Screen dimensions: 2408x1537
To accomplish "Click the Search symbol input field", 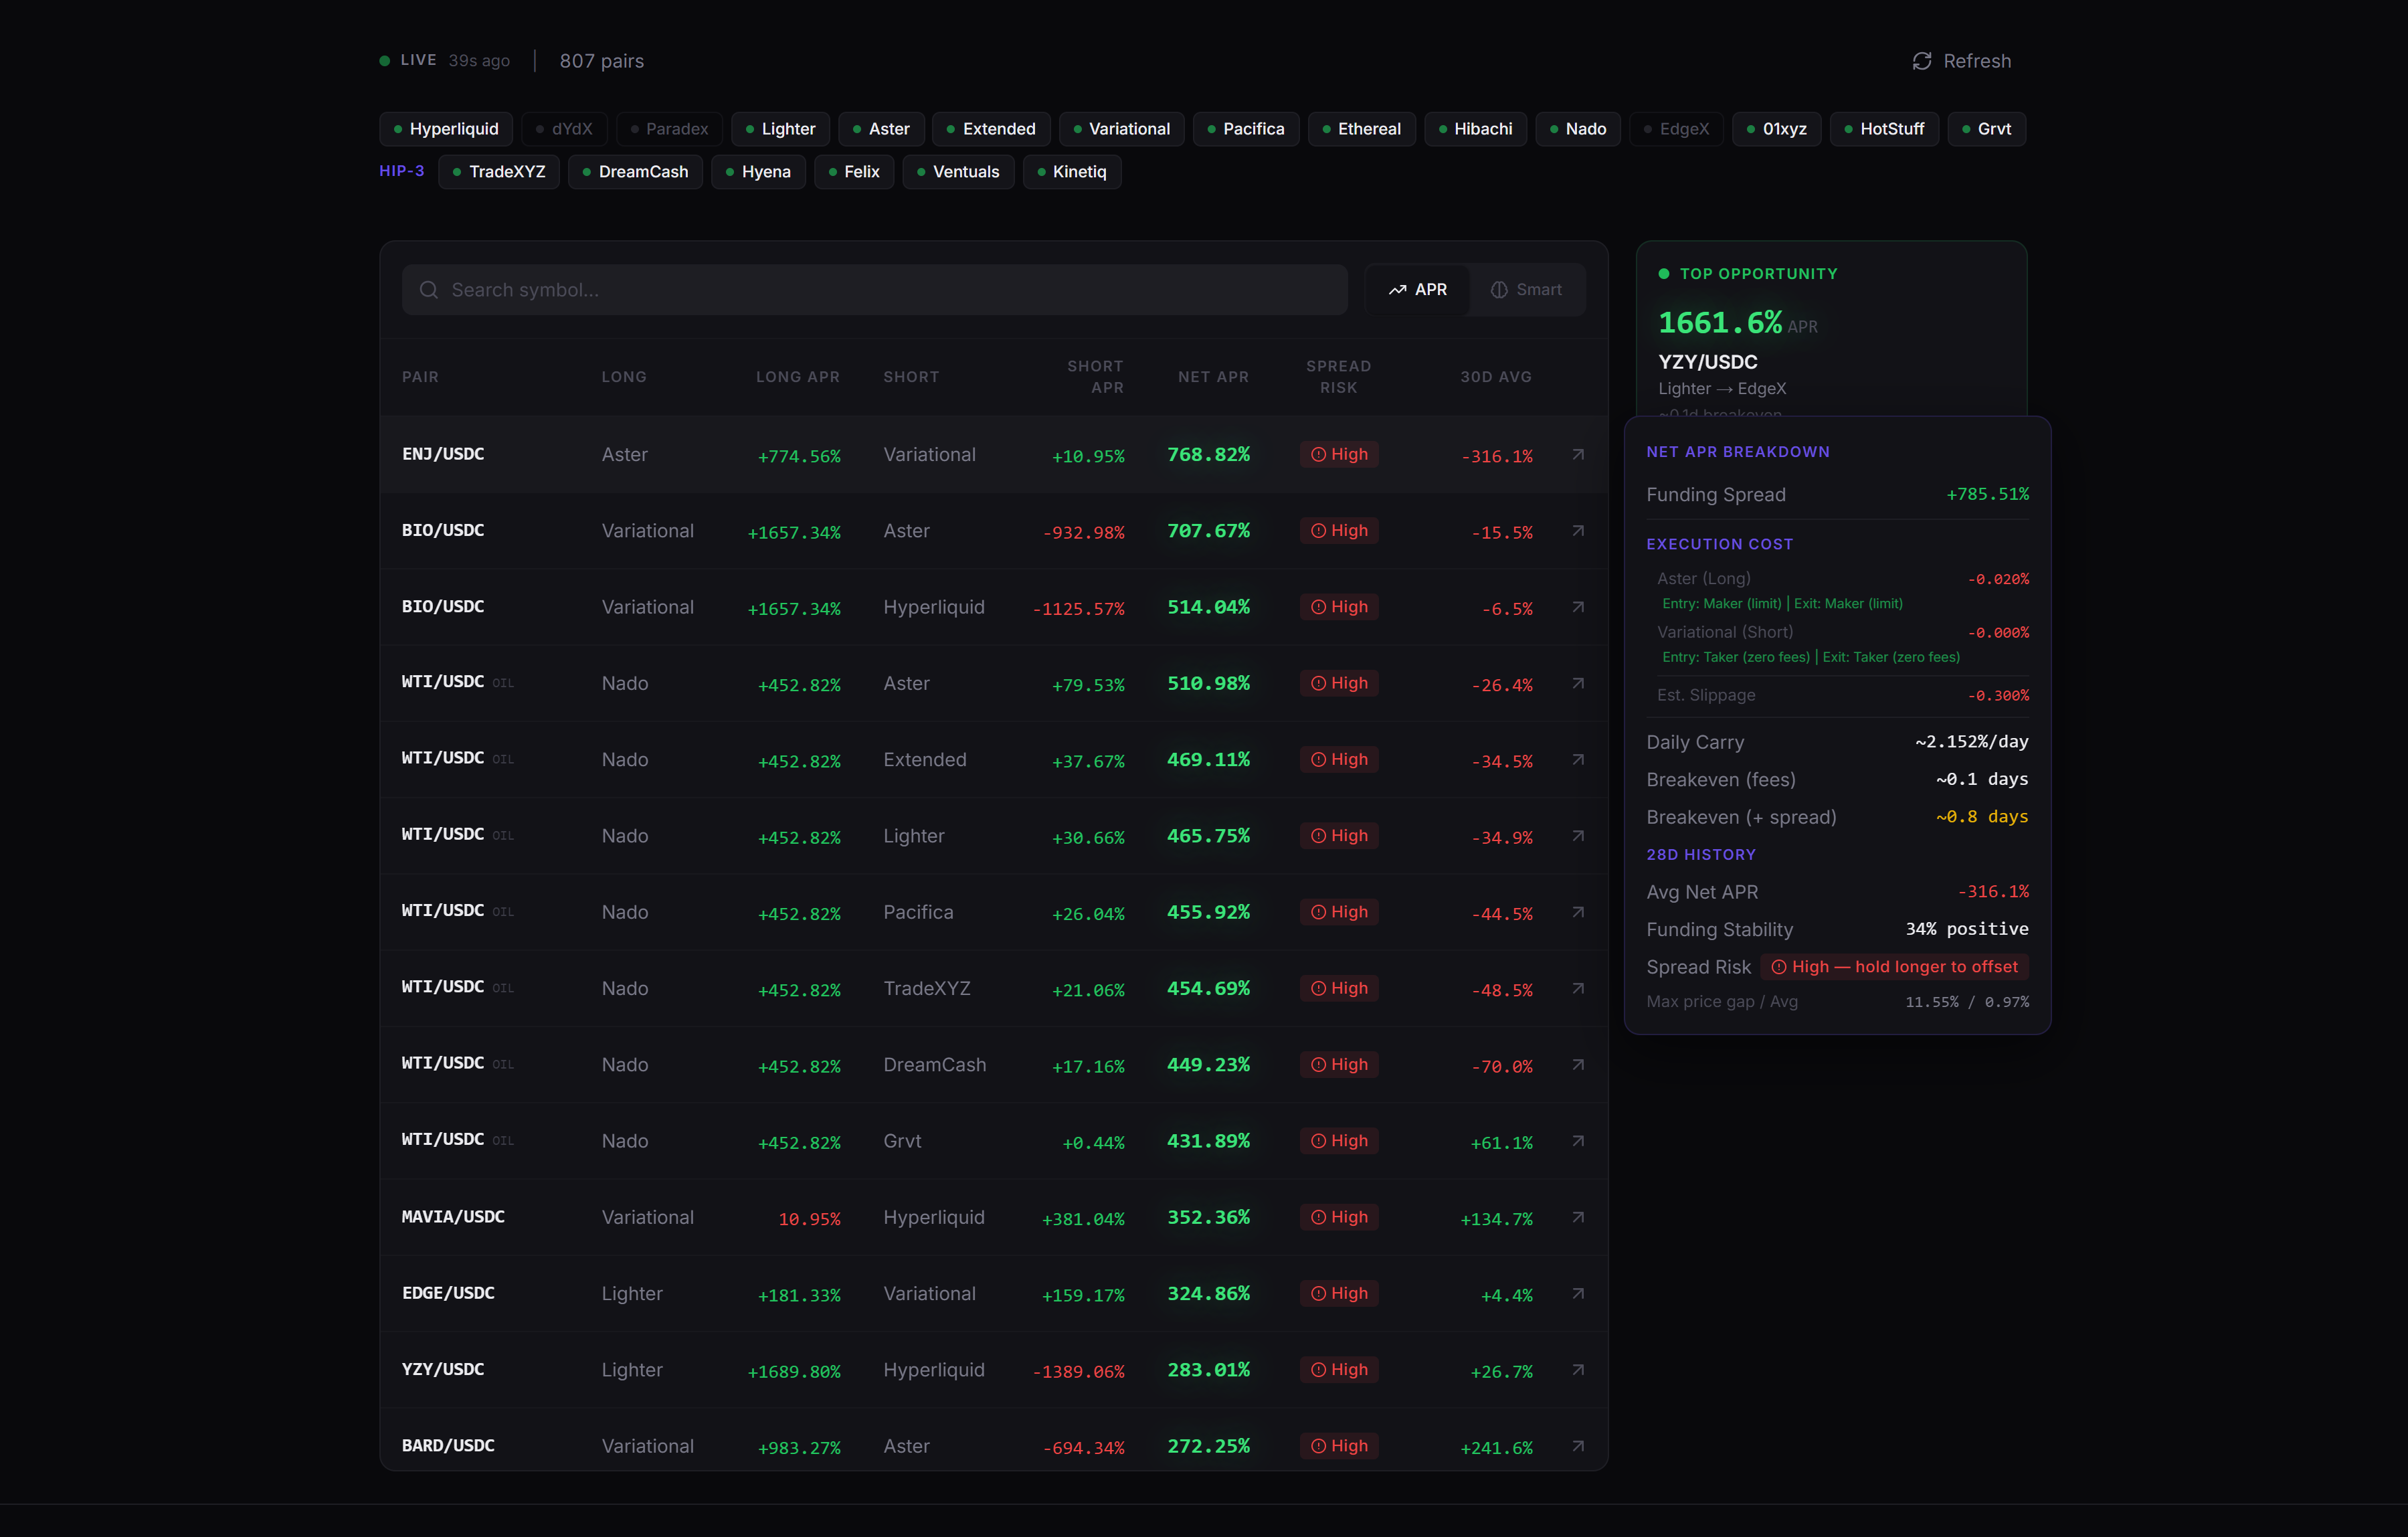I will 875,290.
